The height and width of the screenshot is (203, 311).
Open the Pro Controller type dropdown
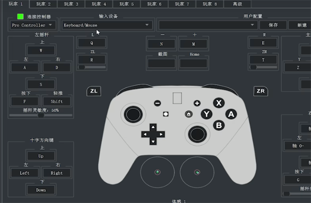coord(32,25)
